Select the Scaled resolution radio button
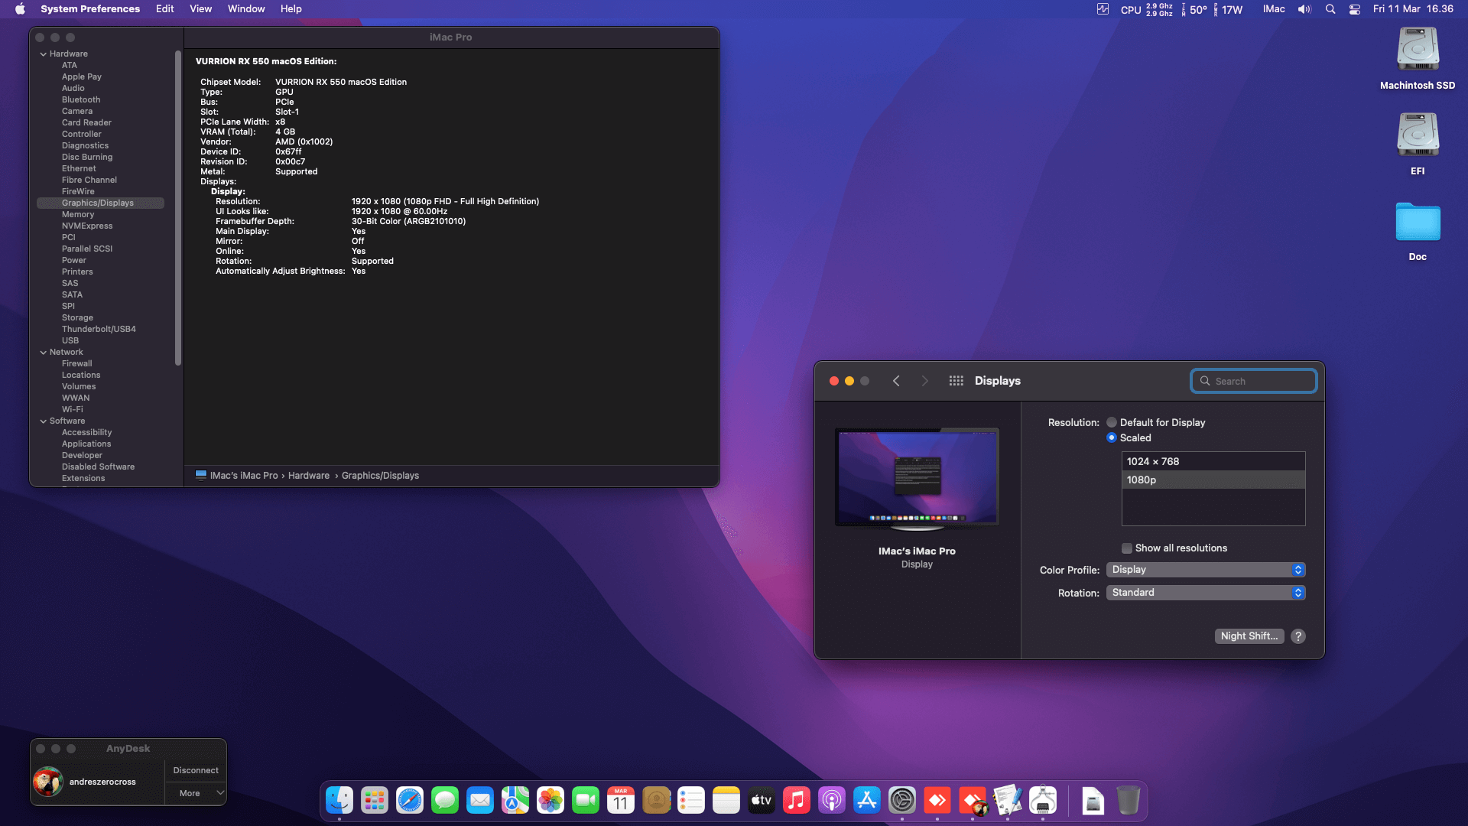The height and width of the screenshot is (826, 1468). [1112, 437]
